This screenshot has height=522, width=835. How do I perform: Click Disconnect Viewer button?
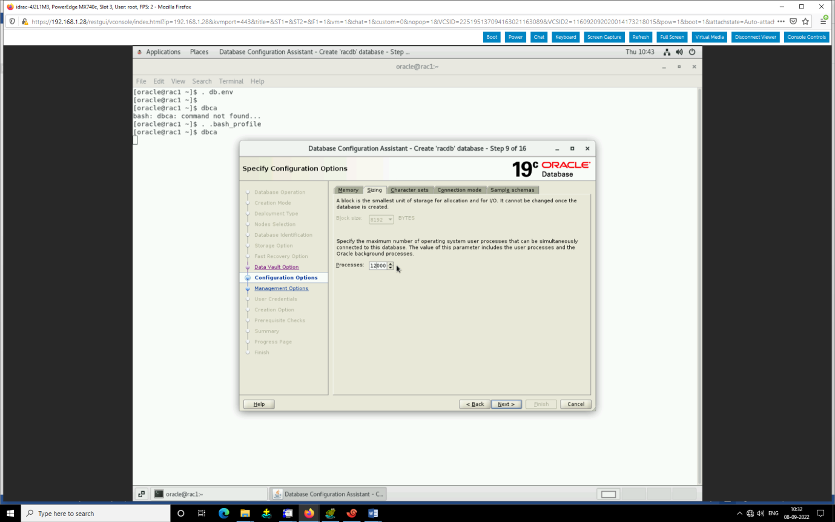click(x=756, y=37)
